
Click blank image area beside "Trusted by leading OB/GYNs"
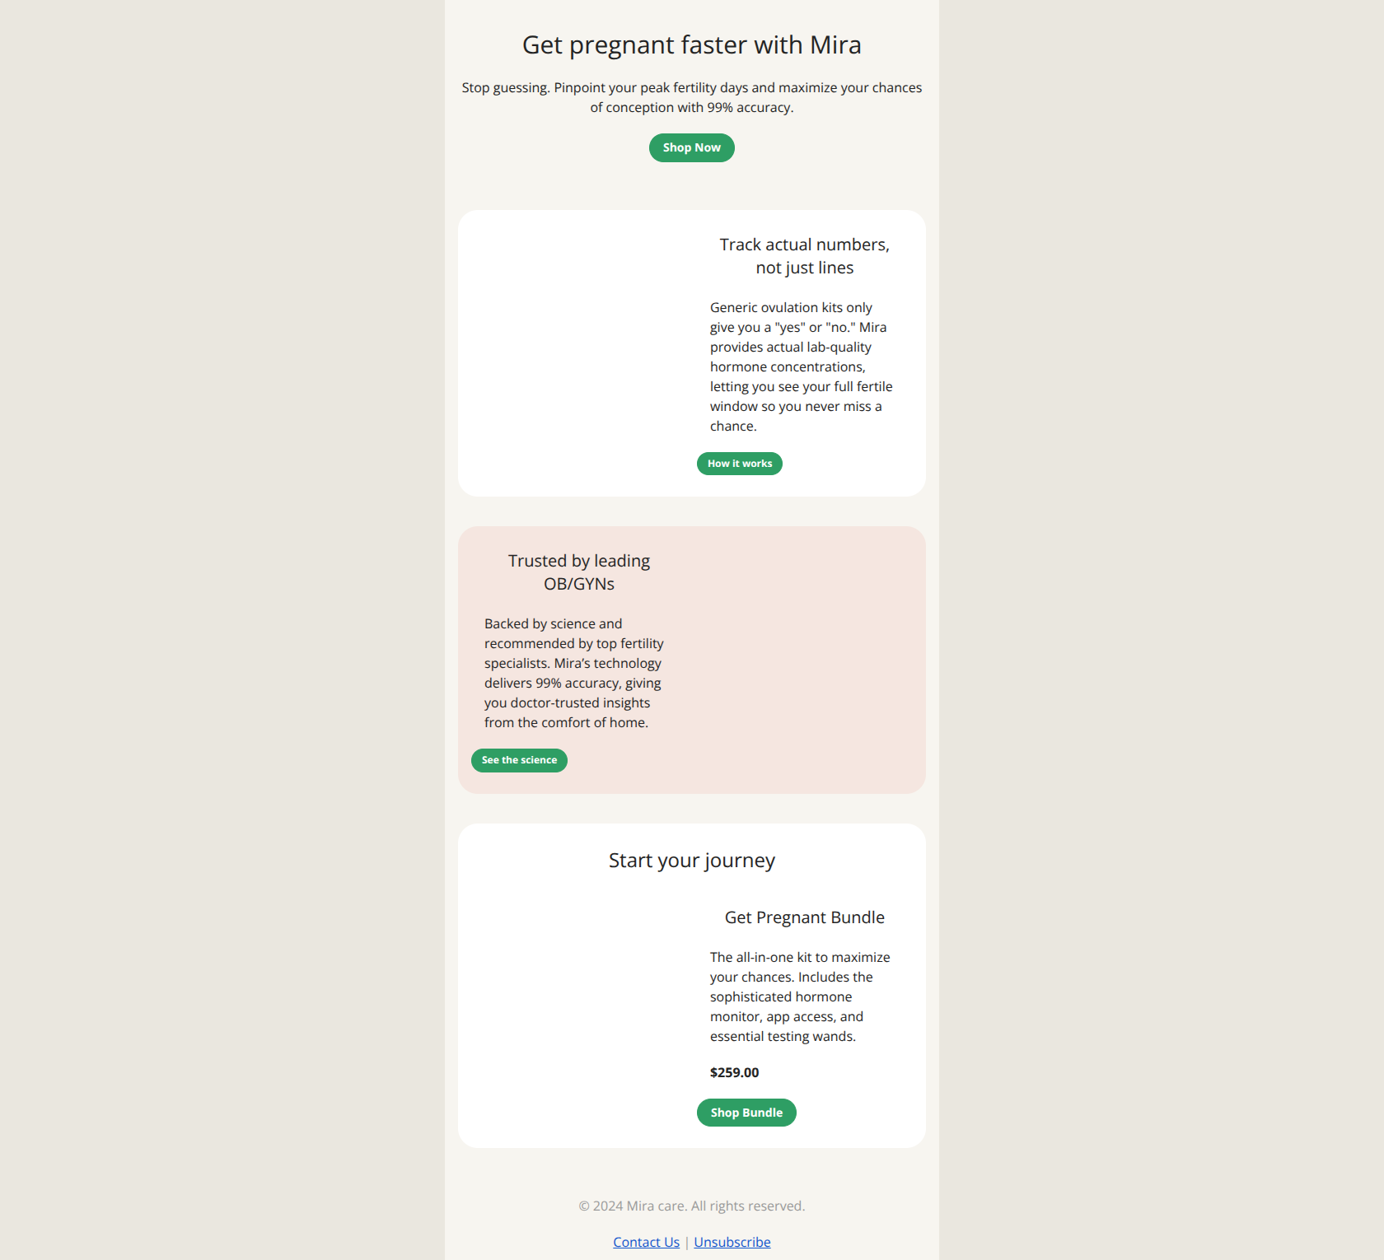[x=804, y=660]
